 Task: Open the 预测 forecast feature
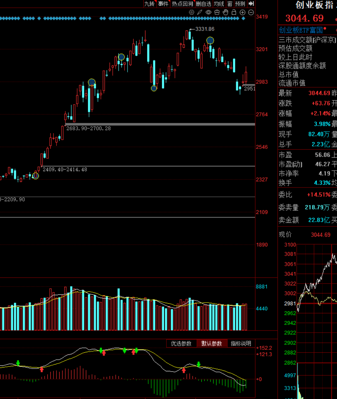coord(240,4)
